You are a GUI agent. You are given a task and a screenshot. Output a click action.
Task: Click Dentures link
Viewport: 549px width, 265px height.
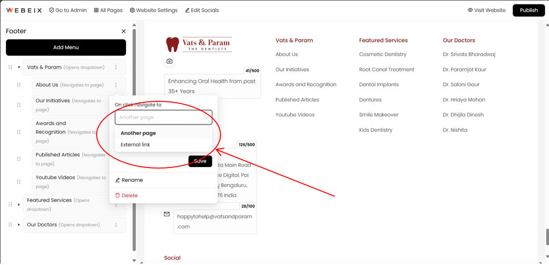tap(370, 100)
